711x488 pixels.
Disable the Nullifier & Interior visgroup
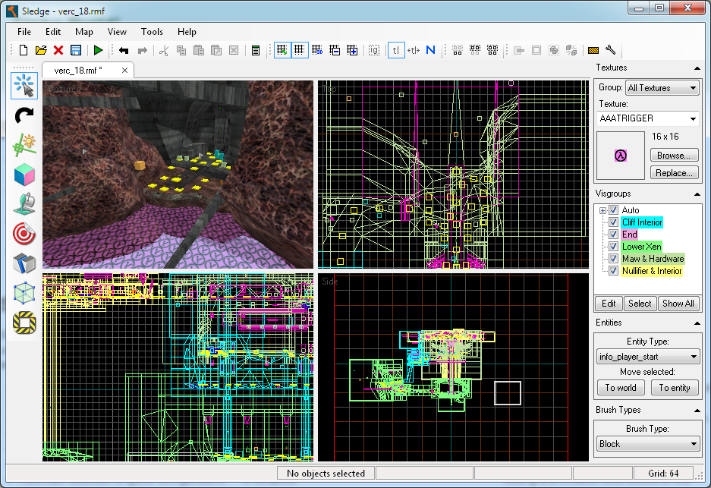(x=613, y=271)
